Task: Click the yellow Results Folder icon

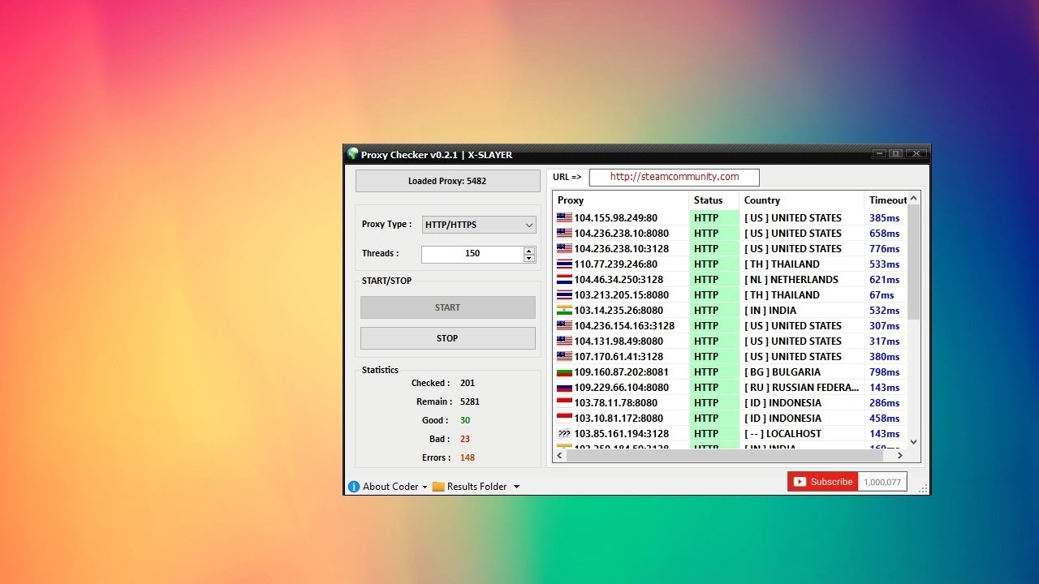Action: coord(438,487)
